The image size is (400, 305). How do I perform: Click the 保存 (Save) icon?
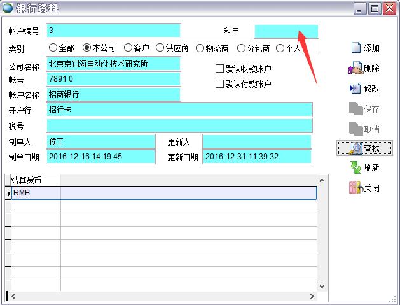[x=355, y=109]
